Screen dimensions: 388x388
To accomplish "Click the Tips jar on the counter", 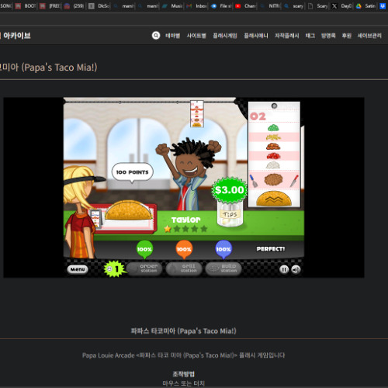I will (230, 214).
